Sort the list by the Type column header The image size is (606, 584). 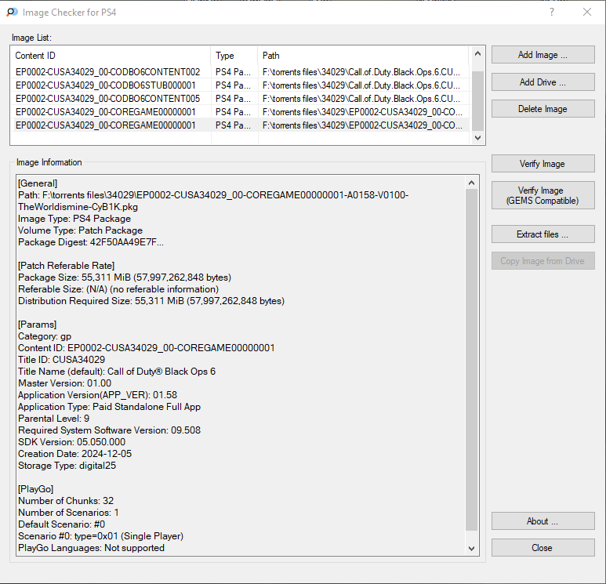(x=234, y=56)
